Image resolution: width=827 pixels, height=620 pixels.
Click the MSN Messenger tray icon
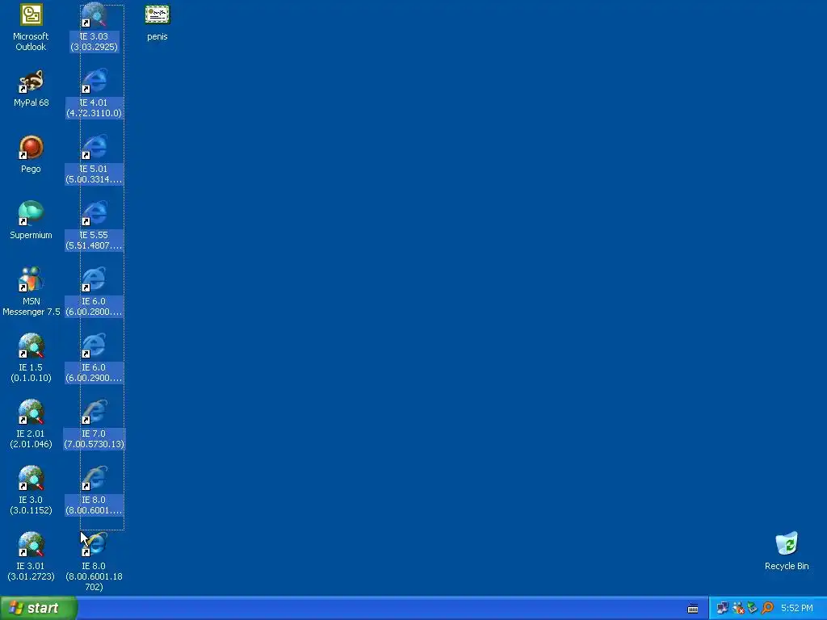pyautogui.click(x=738, y=608)
